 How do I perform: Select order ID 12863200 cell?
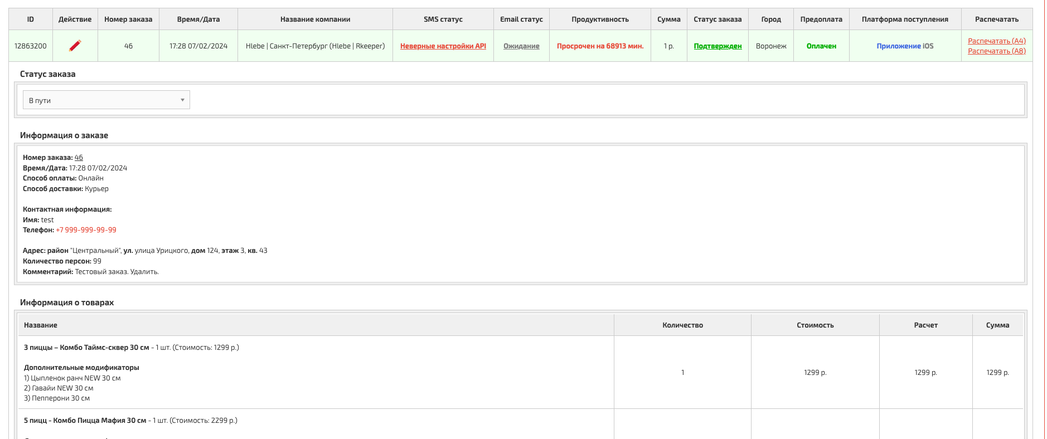click(31, 46)
